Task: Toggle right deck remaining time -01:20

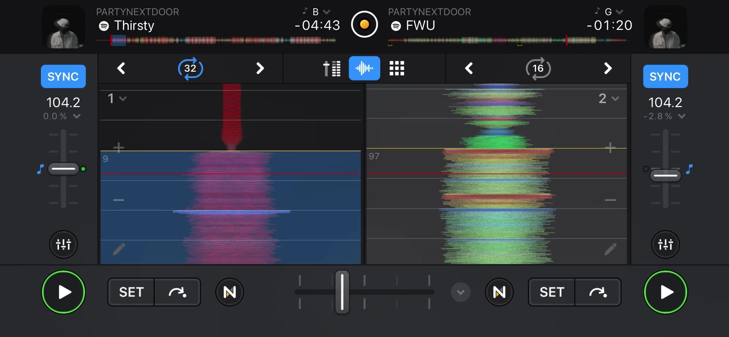Action: coord(609,25)
